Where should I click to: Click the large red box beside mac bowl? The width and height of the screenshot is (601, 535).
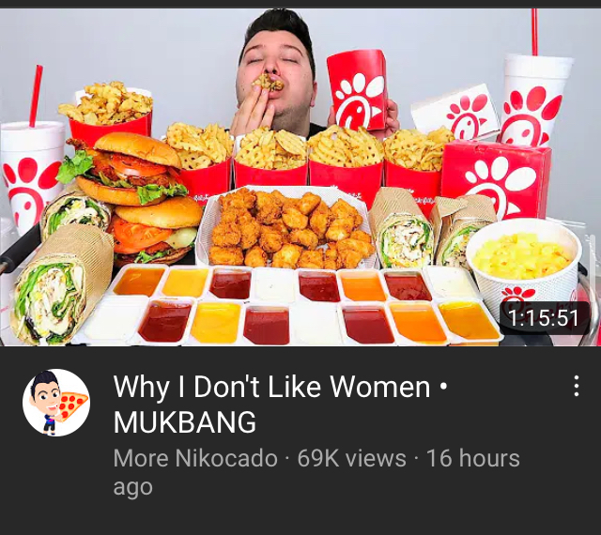(497, 180)
